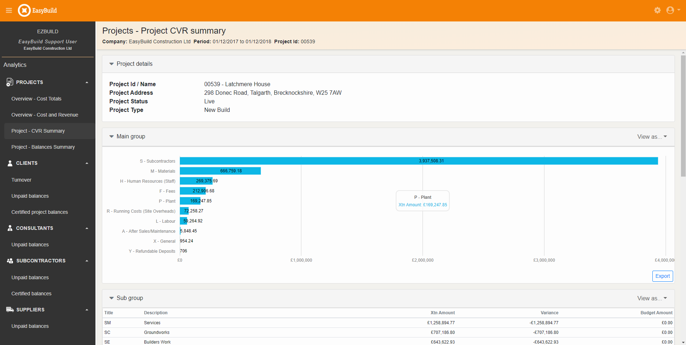
Task: Open Overview - Cost Totals page
Action: pos(36,99)
